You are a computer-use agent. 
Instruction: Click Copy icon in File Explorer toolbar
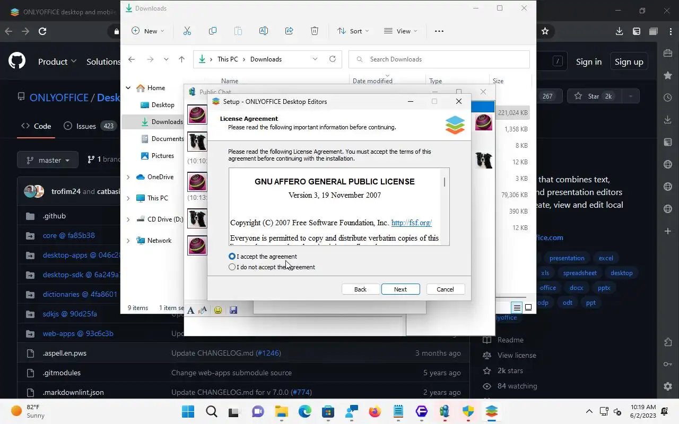tap(213, 31)
